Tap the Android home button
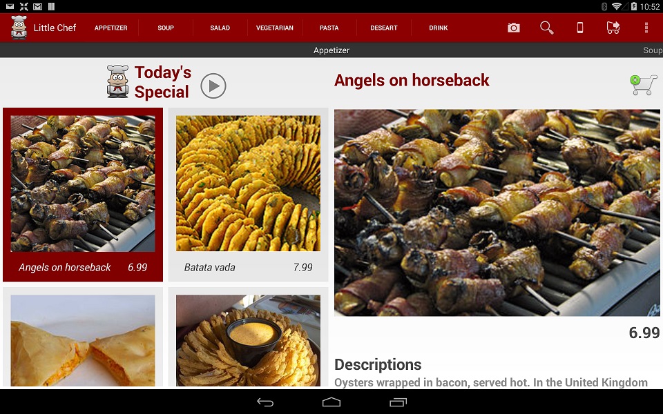 [x=331, y=402]
